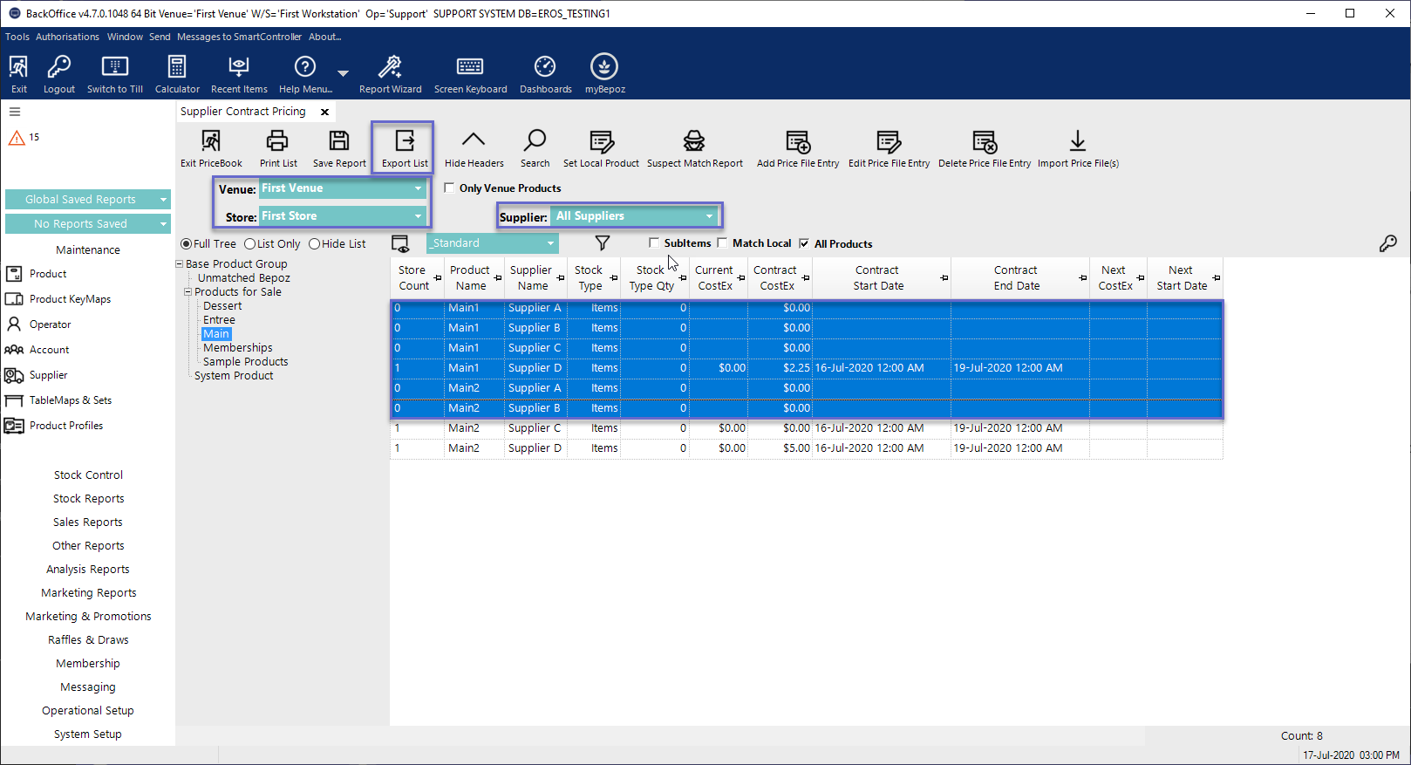Screen dimensions: 1411x765
Task: Close the Supplier Contract Pricing tab
Action: [x=324, y=112]
